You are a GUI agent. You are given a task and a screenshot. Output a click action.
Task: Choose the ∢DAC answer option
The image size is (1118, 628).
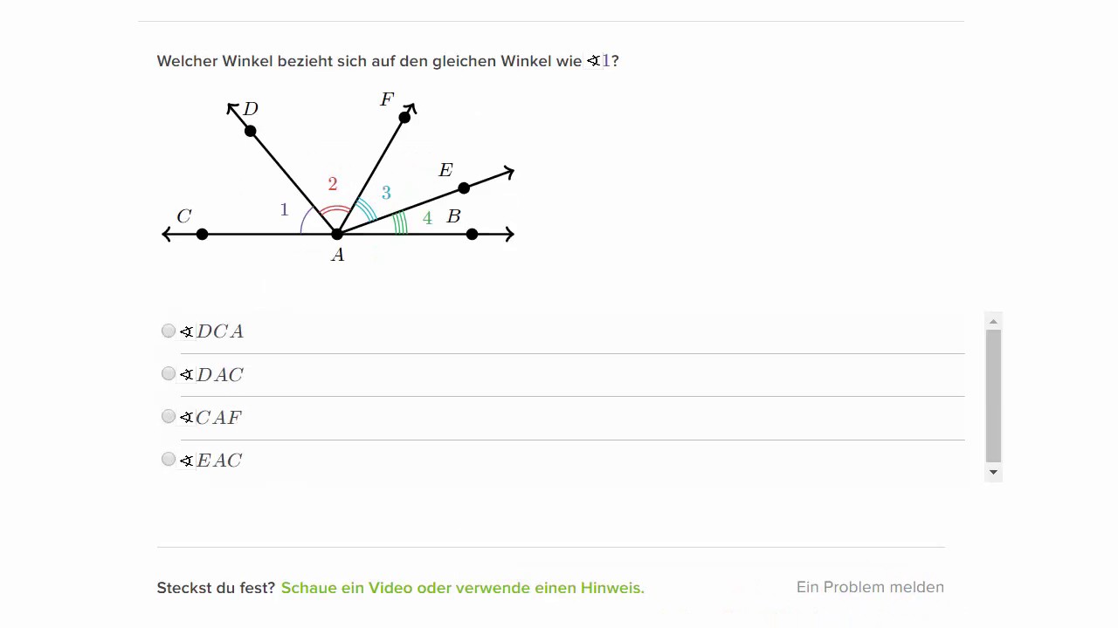(169, 373)
